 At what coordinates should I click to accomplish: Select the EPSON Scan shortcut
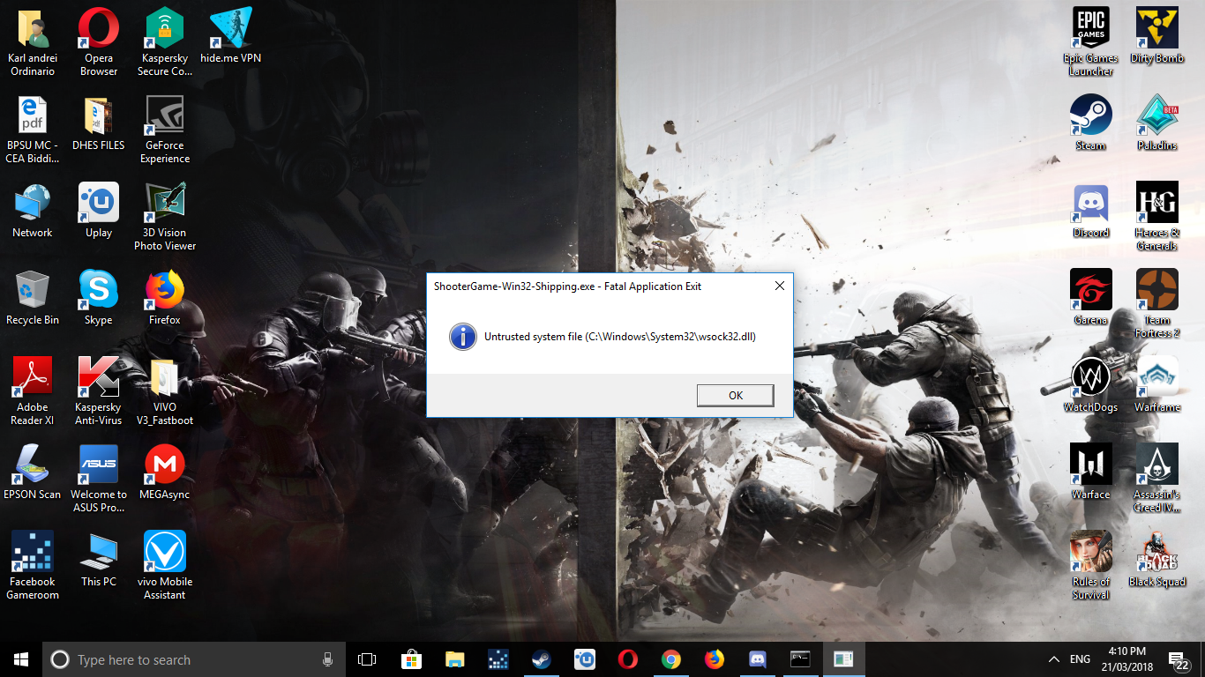[33, 472]
